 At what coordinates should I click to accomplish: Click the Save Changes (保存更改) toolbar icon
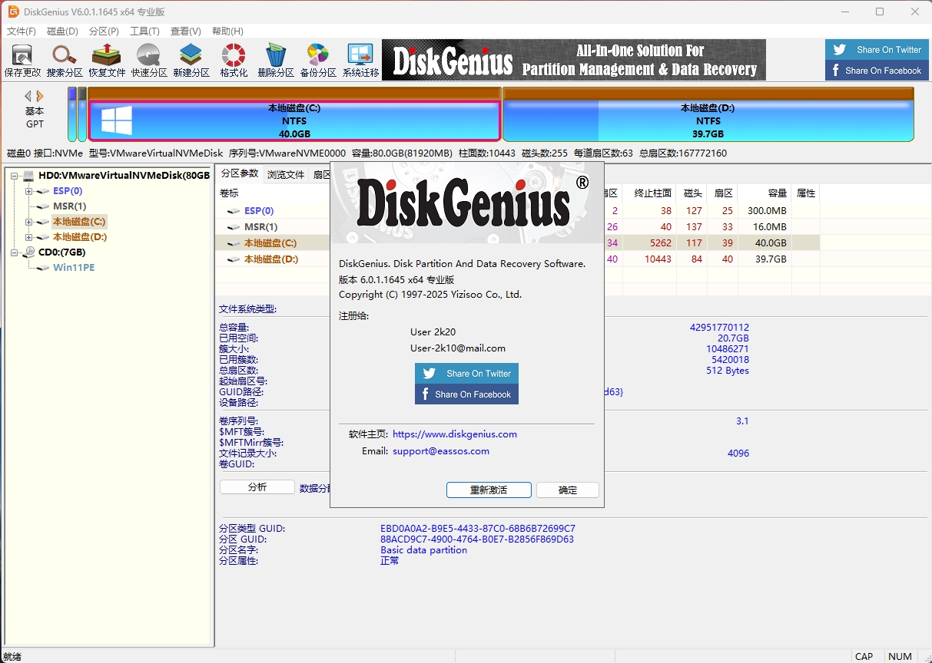[22, 59]
